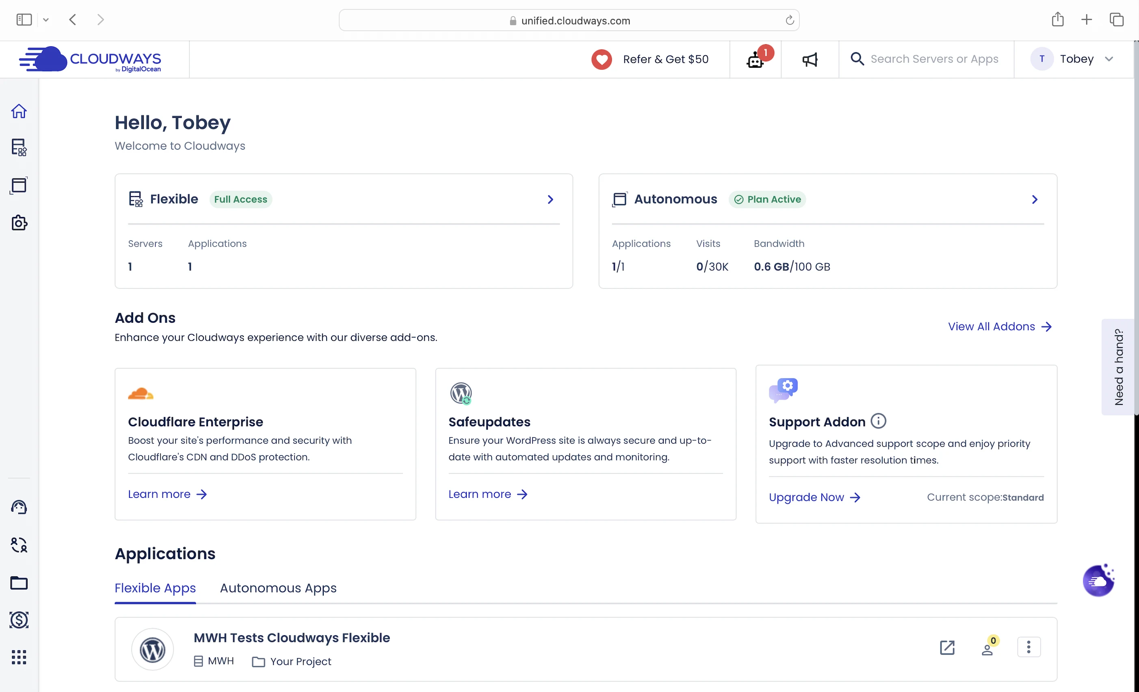The height and width of the screenshot is (692, 1139).
Task: Open the Autonomous sidebar icon
Action: (19, 185)
